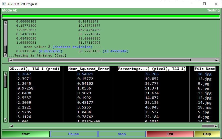Click percentage value 46.948
This screenshot has height=139, width=222.
pos(152,107)
